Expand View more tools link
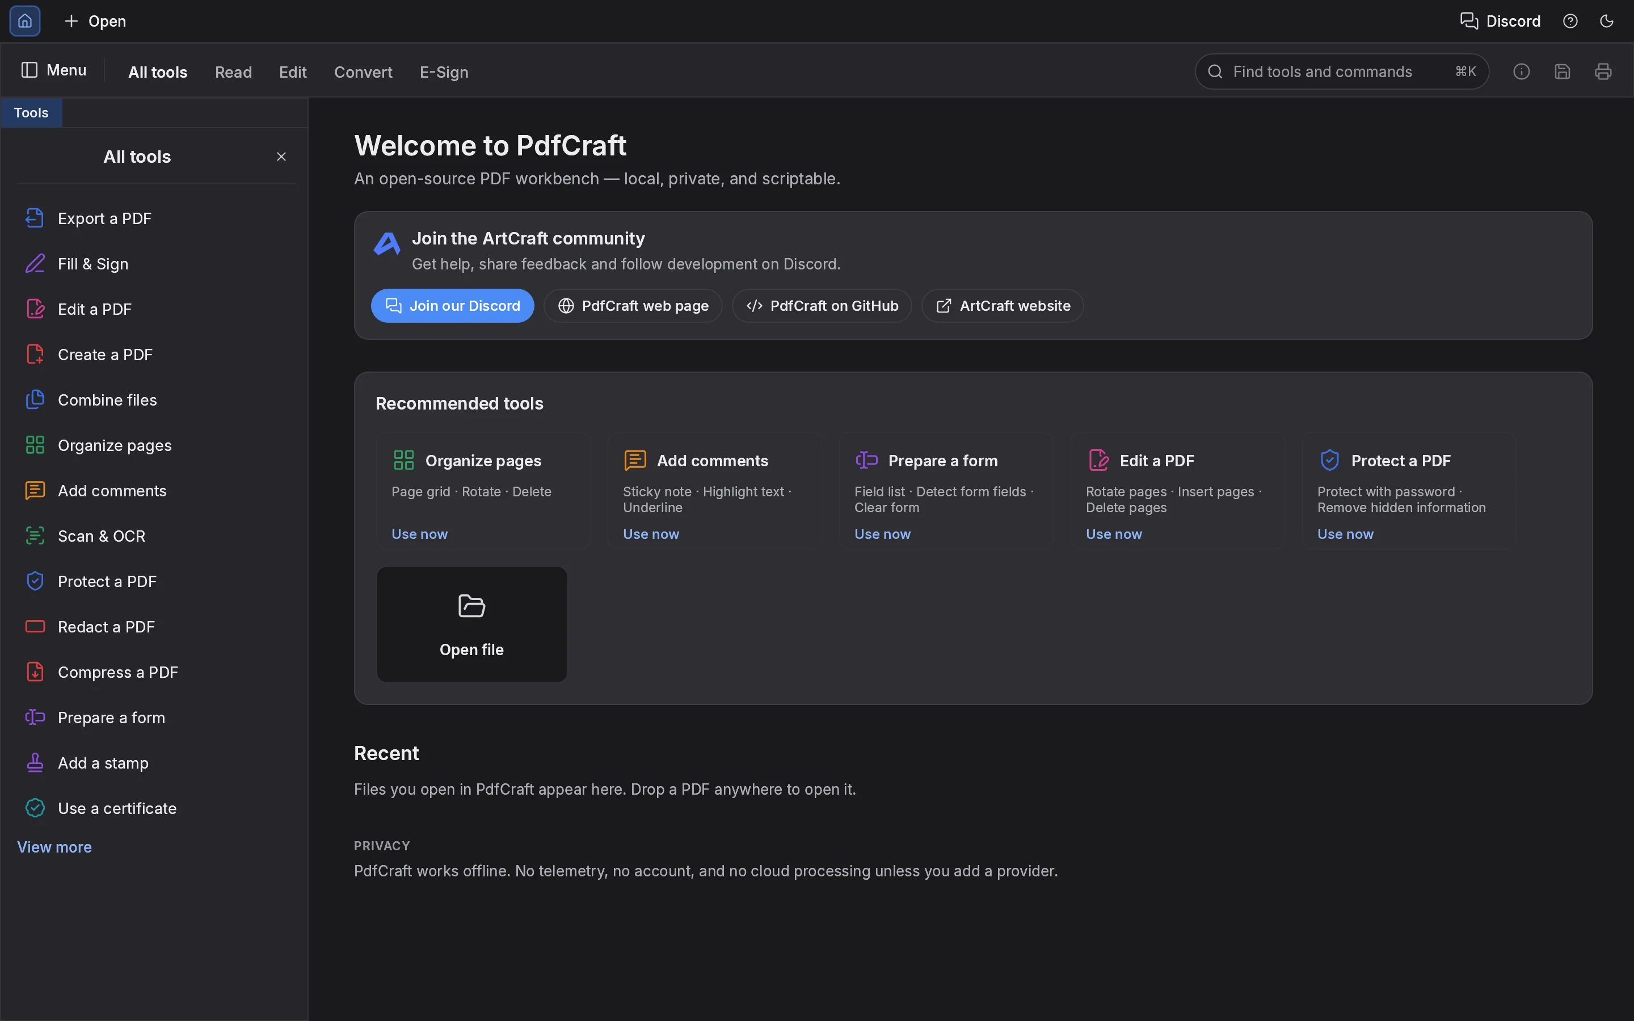Image resolution: width=1634 pixels, height=1021 pixels. coord(54,847)
